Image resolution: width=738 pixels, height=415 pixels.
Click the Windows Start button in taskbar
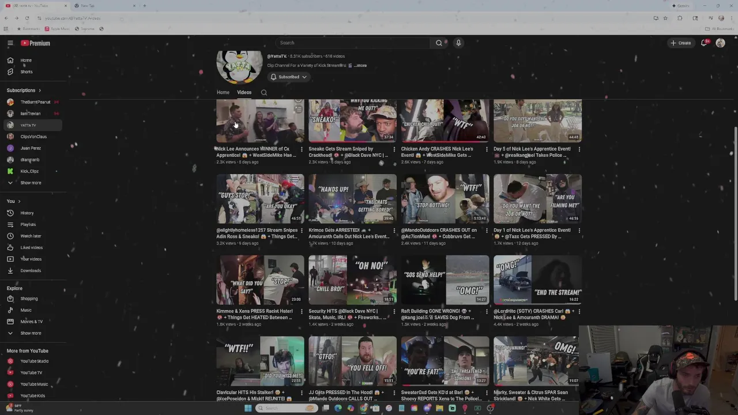click(248, 408)
